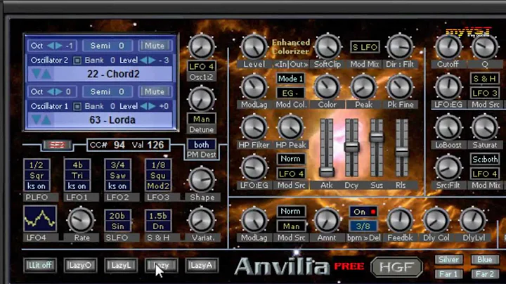Image resolution: width=506 pixels, height=284 pixels.
Task: Click the Saturat knob
Action: 485,127
